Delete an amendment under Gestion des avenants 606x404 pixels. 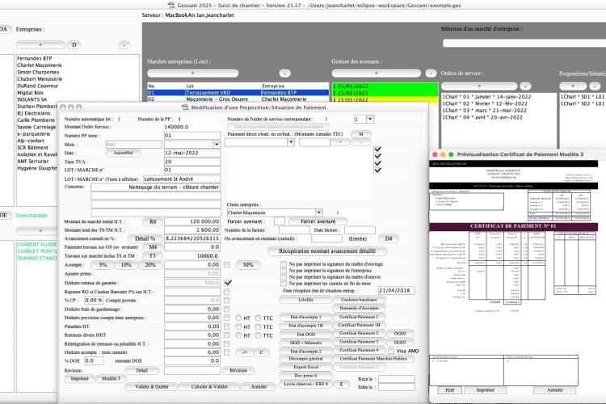tap(431, 73)
